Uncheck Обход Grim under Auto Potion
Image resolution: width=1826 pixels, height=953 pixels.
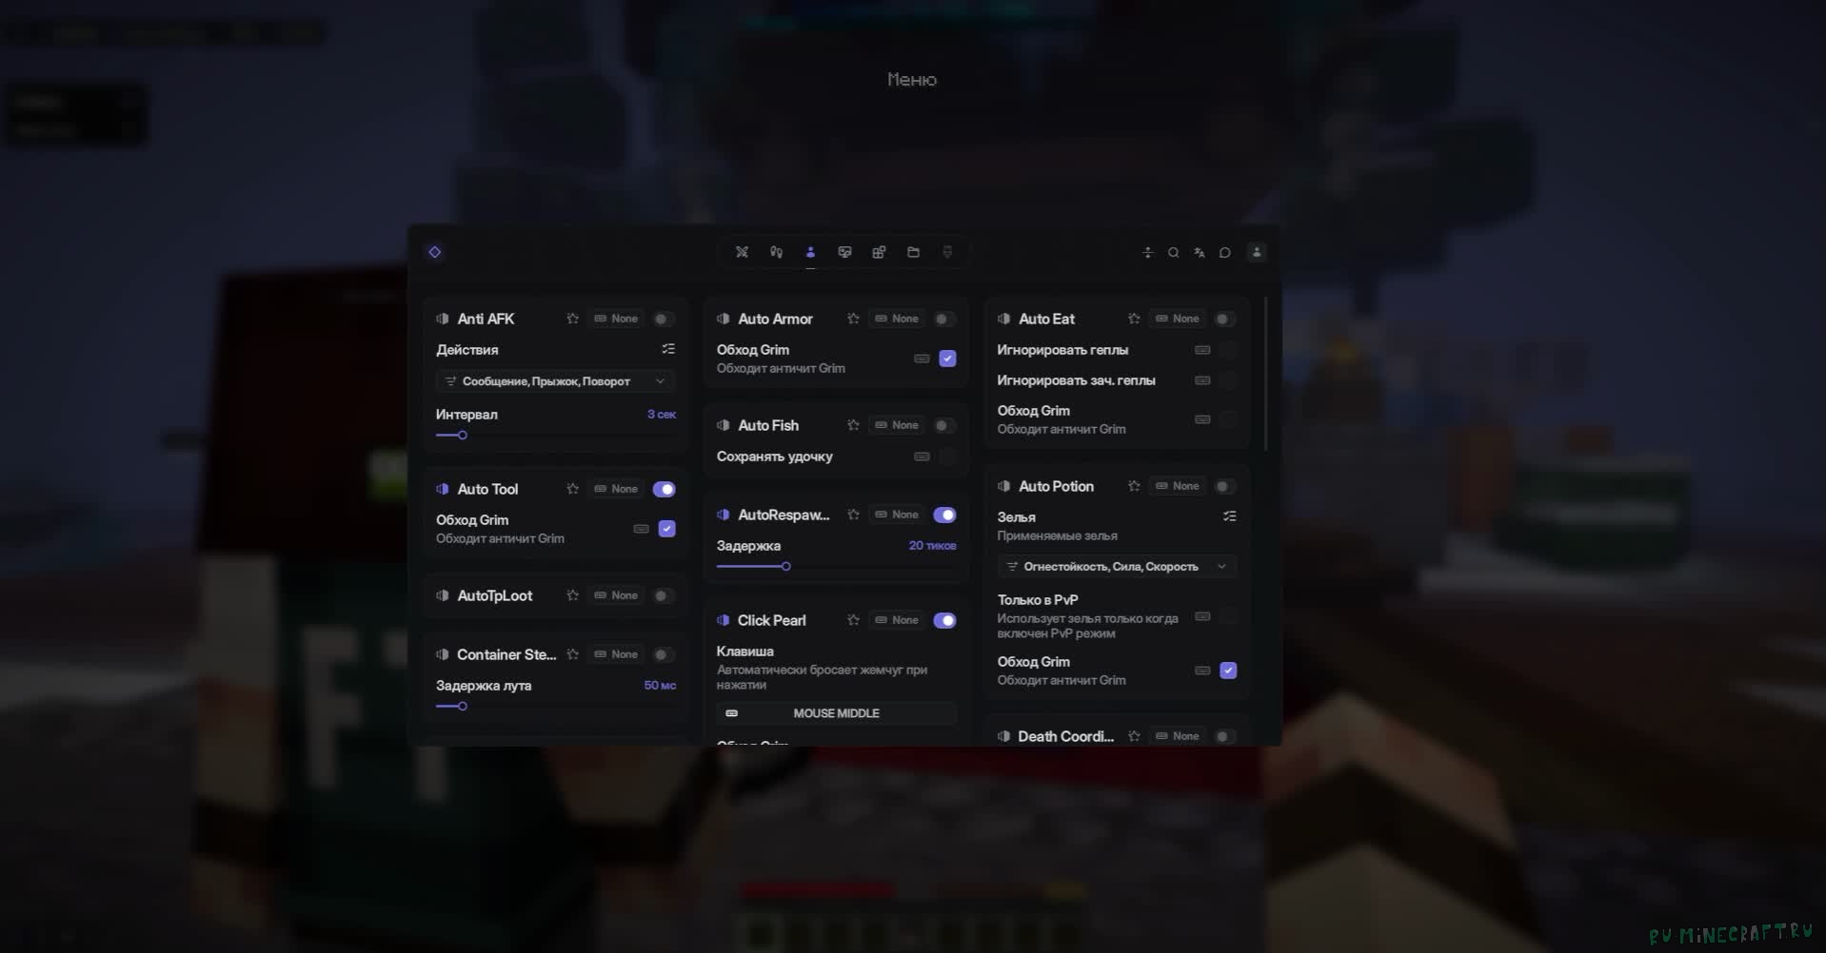1228,671
